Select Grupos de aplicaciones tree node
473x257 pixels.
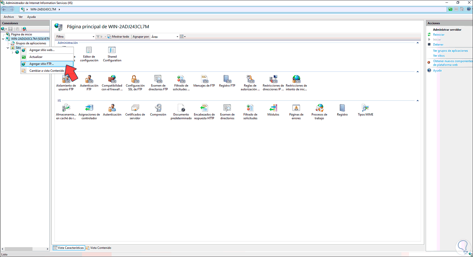31,43
